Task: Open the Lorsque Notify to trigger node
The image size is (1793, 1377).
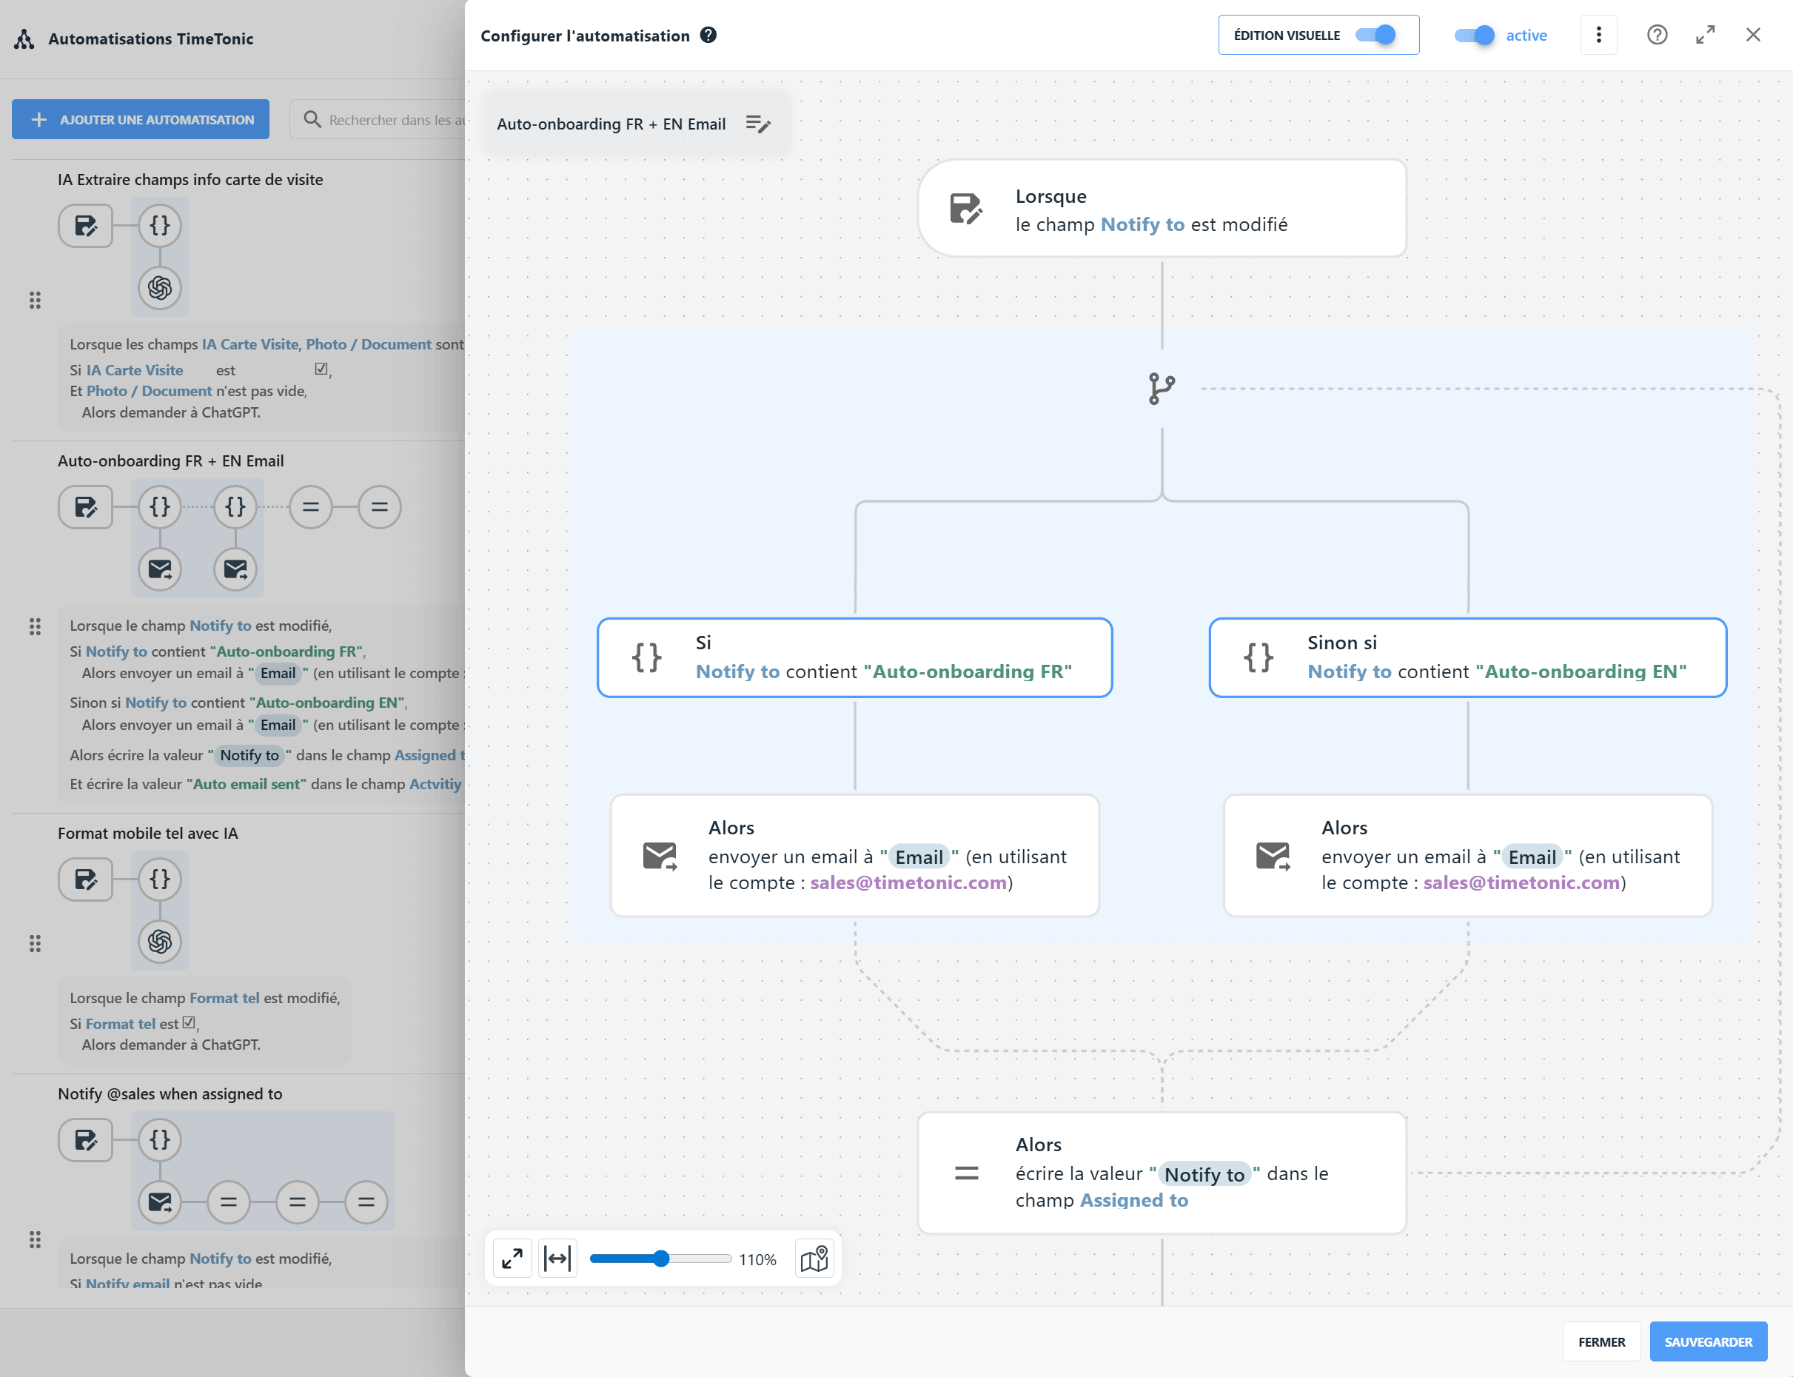Action: pyautogui.click(x=1162, y=209)
